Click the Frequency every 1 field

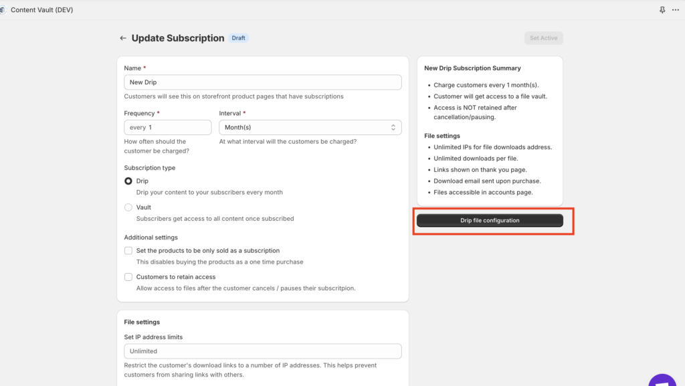click(x=168, y=128)
